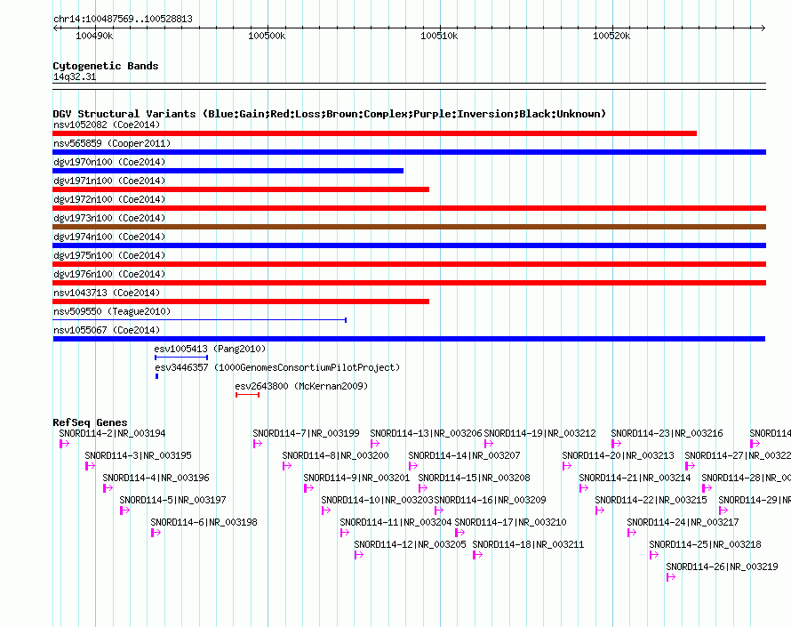Click the 100500k ruler position label
This screenshot has width=791, height=627.
click(x=267, y=36)
